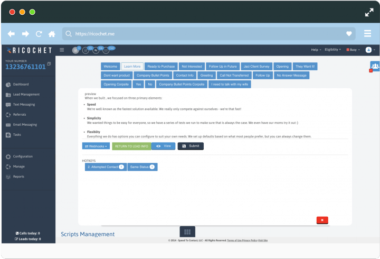Click the Return to Lead Info button

(131, 146)
